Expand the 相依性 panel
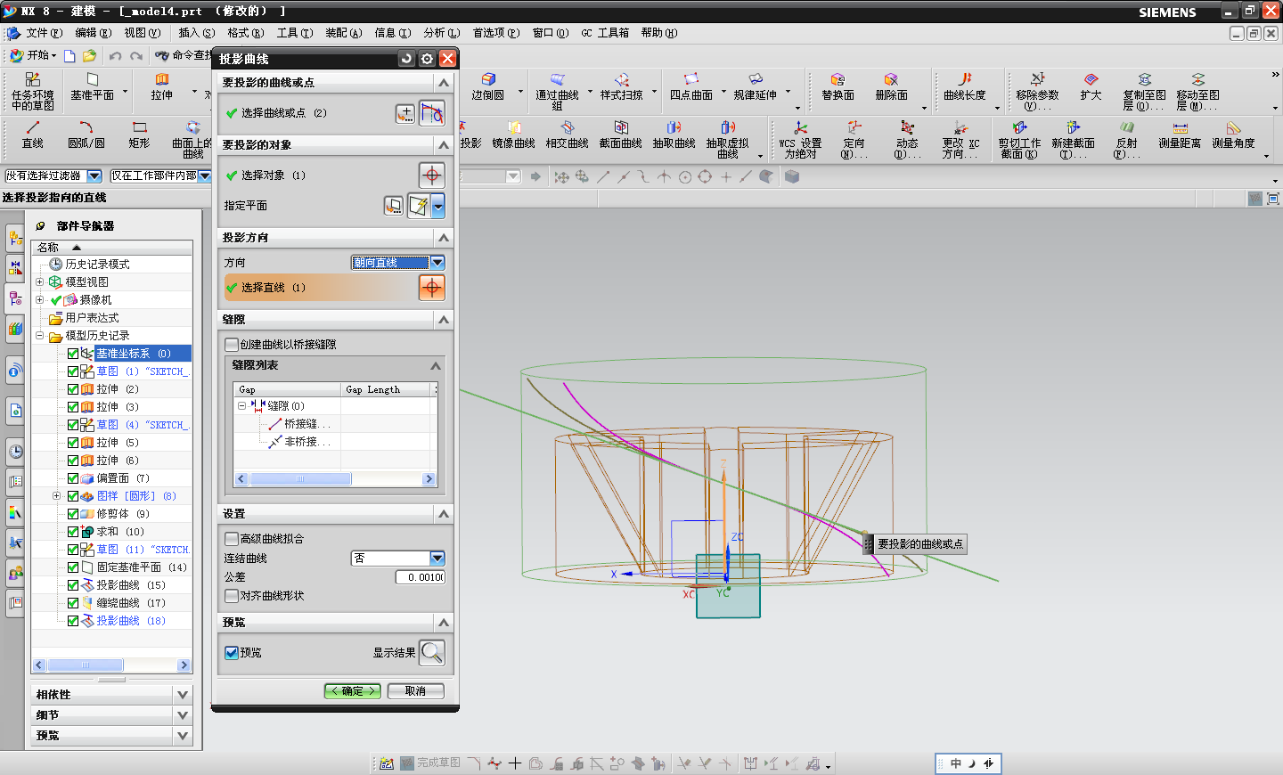 pos(183,695)
